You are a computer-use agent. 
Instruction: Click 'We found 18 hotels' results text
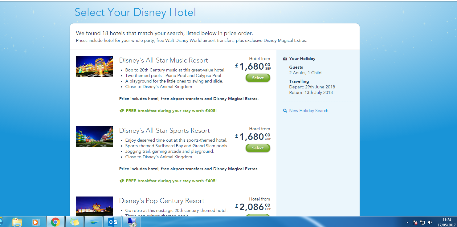tap(165, 33)
